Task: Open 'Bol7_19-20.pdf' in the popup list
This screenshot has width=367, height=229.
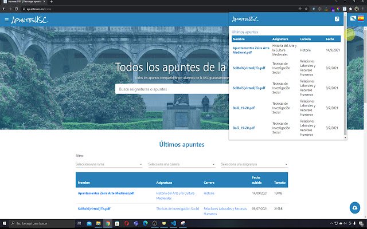Action: (243, 128)
